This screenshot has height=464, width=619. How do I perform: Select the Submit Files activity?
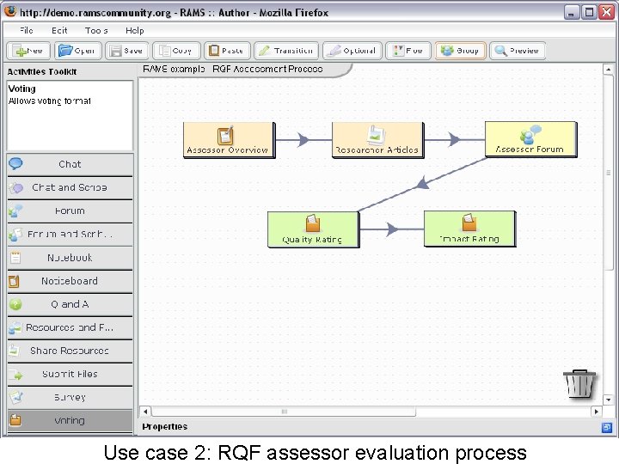point(70,374)
